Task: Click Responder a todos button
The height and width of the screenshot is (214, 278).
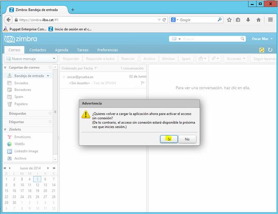Action: coord(100,59)
